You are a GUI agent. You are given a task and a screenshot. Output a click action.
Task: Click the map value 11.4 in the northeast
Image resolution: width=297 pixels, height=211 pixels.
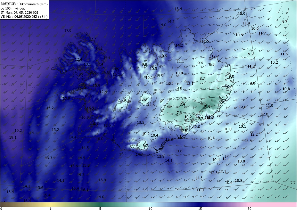247,23
